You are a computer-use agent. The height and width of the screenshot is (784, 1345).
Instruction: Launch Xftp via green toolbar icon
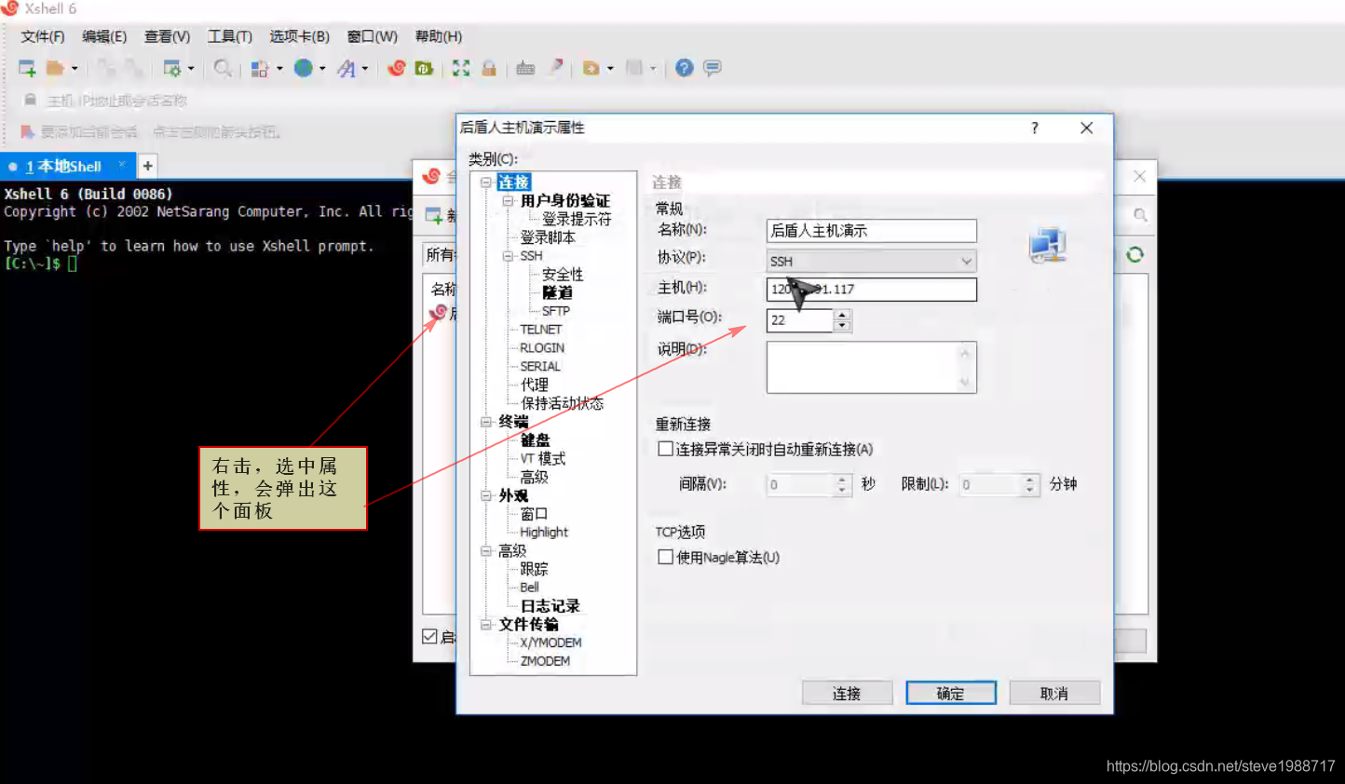point(424,68)
